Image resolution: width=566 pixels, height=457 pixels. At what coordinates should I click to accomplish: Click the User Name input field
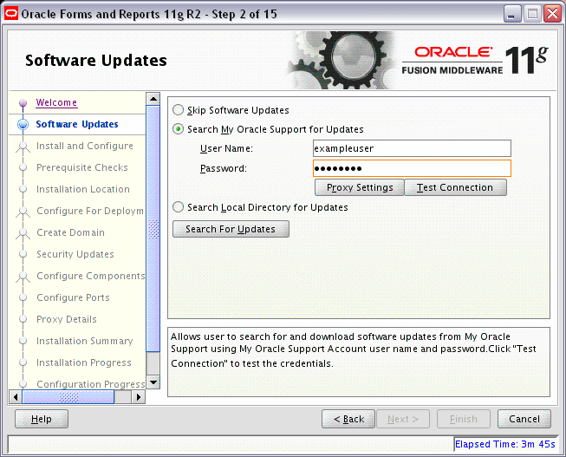tap(412, 148)
